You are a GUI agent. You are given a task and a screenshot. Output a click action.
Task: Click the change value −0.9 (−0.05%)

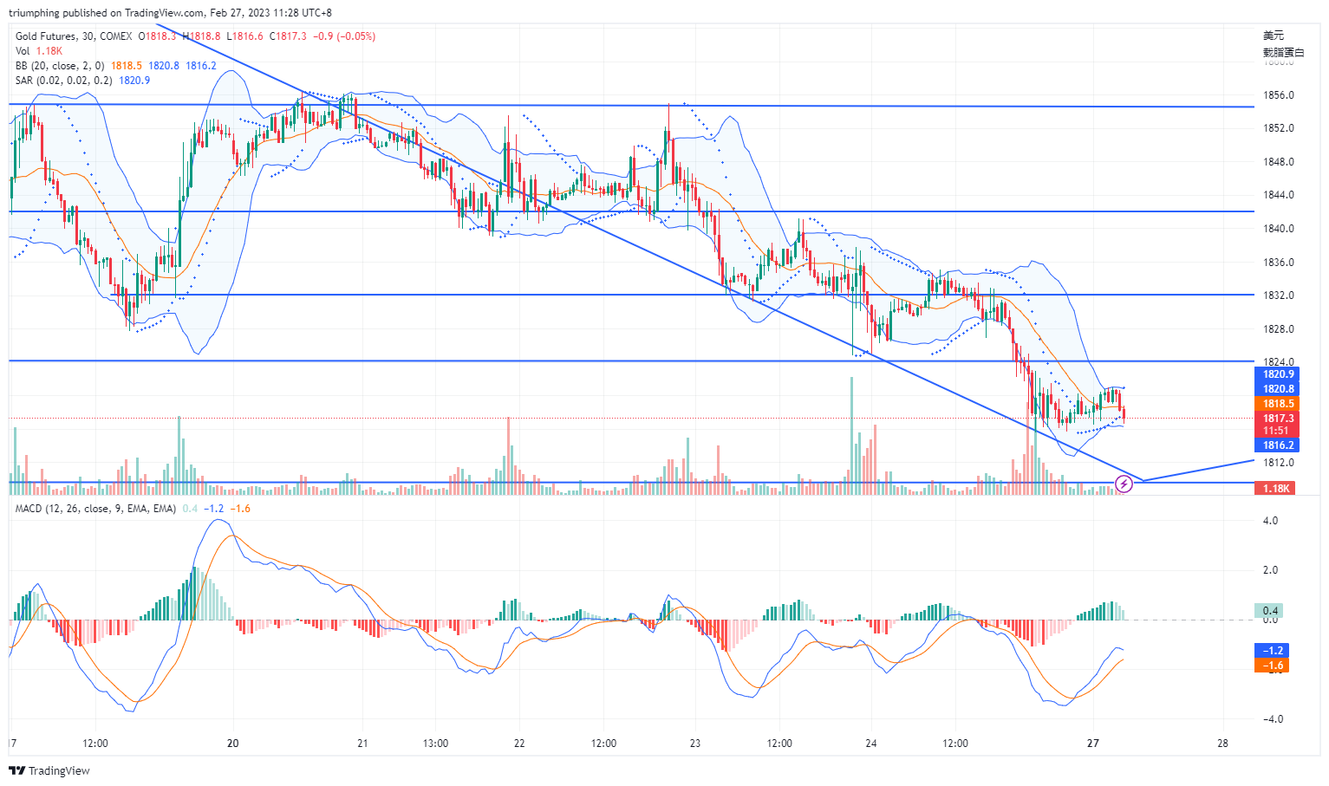point(344,36)
